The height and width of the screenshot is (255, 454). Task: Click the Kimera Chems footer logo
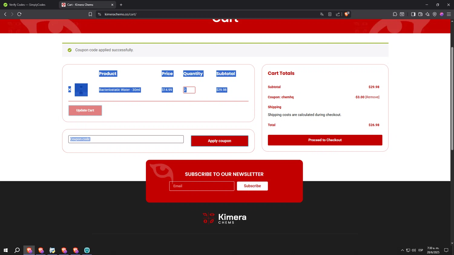(224, 218)
